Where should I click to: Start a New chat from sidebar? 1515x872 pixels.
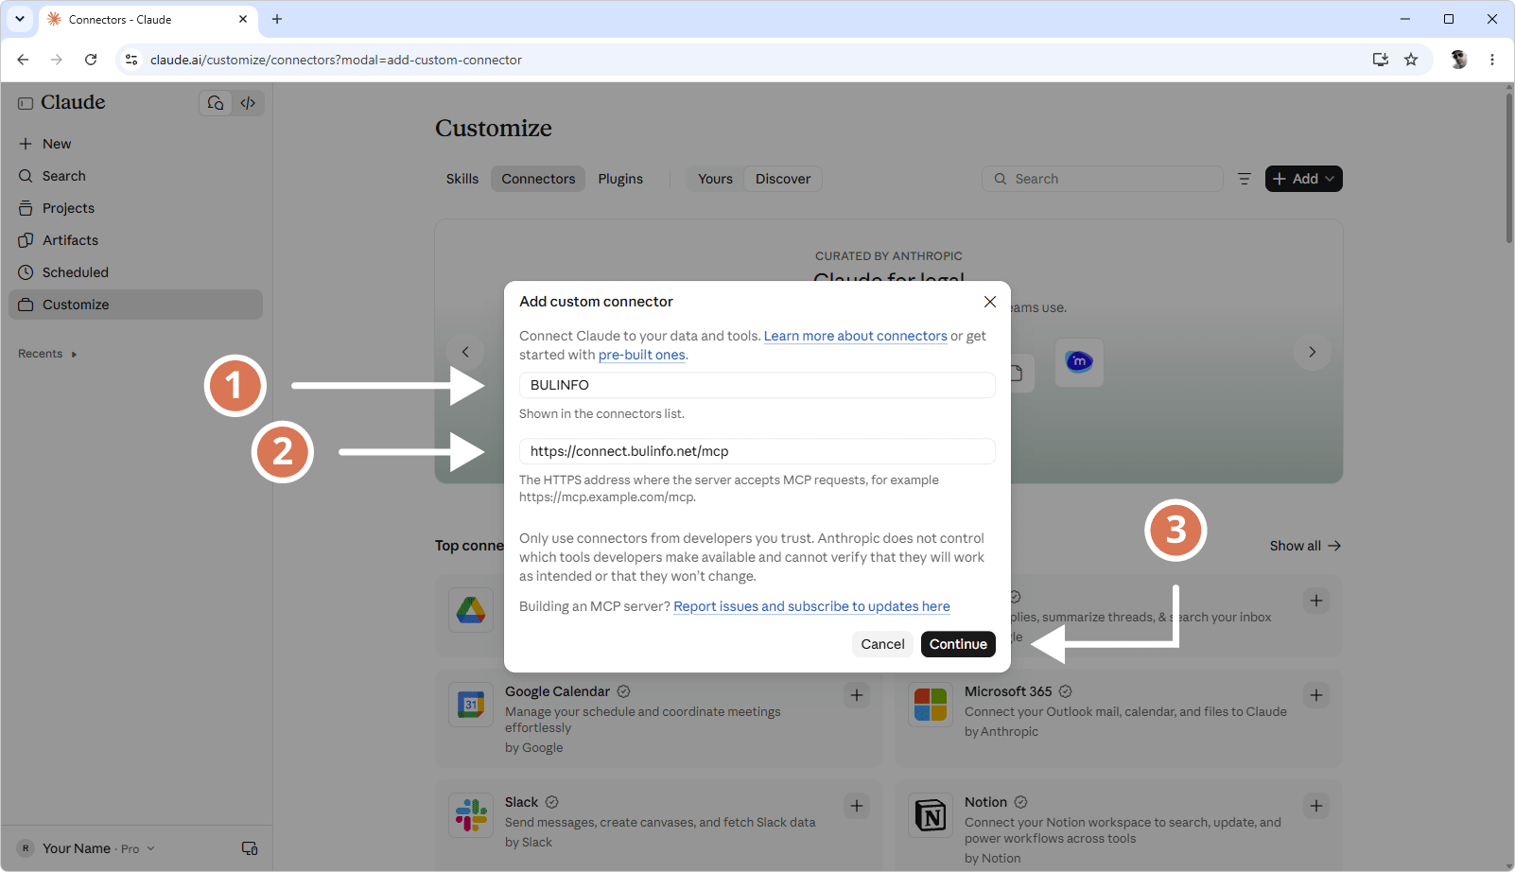136,144
